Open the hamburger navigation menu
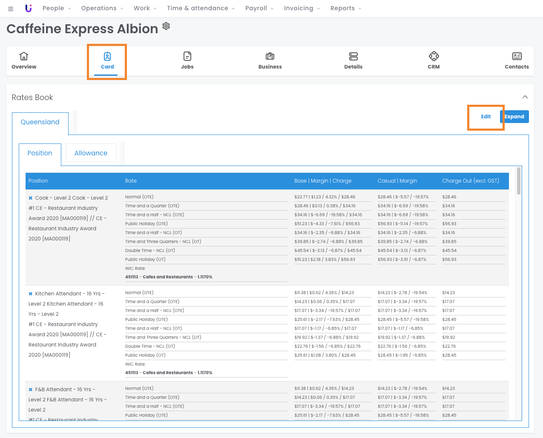This screenshot has width=543, height=438. (x=11, y=9)
